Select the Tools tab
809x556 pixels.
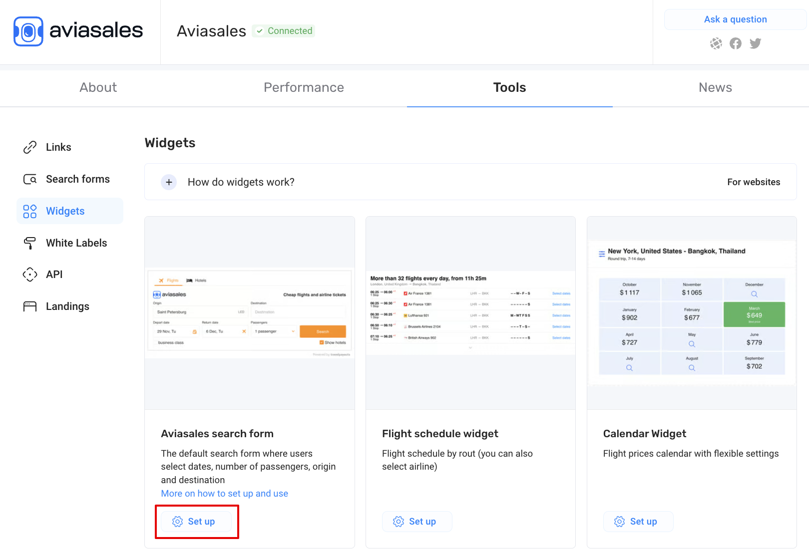(509, 87)
